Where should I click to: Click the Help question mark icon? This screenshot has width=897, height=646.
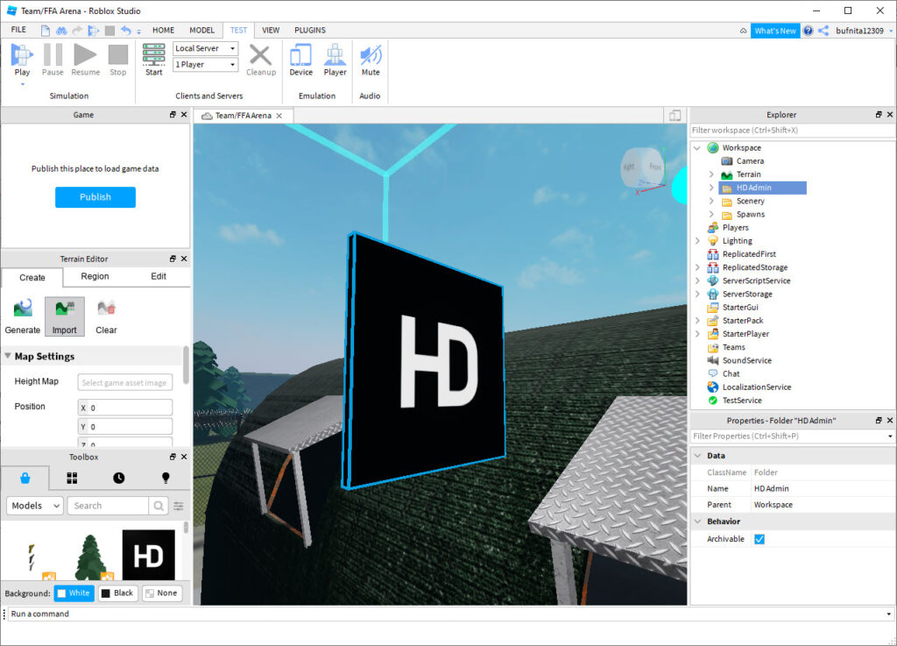[x=808, y=31]
